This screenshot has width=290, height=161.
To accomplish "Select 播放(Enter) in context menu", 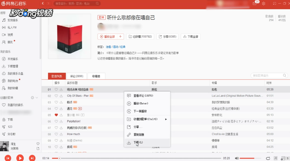I will (147, 103).
